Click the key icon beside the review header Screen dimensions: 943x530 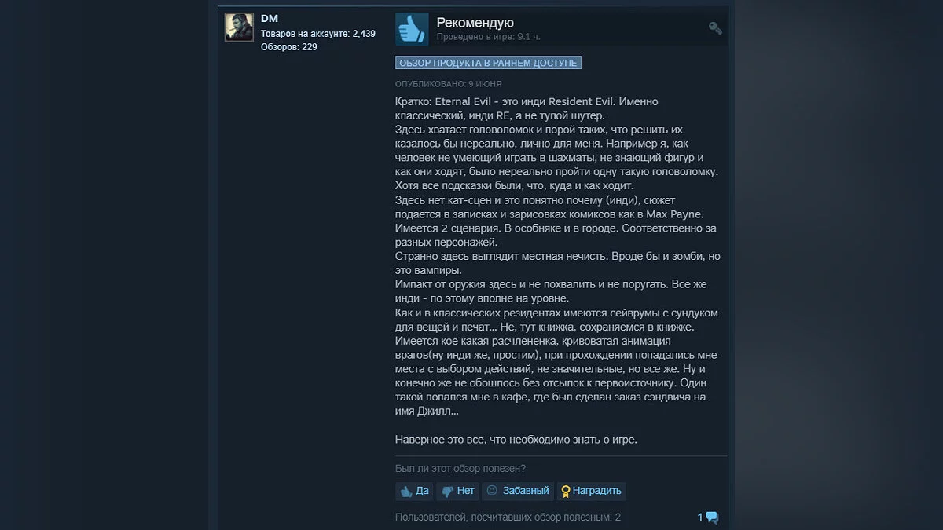click(x=714, y=28)
